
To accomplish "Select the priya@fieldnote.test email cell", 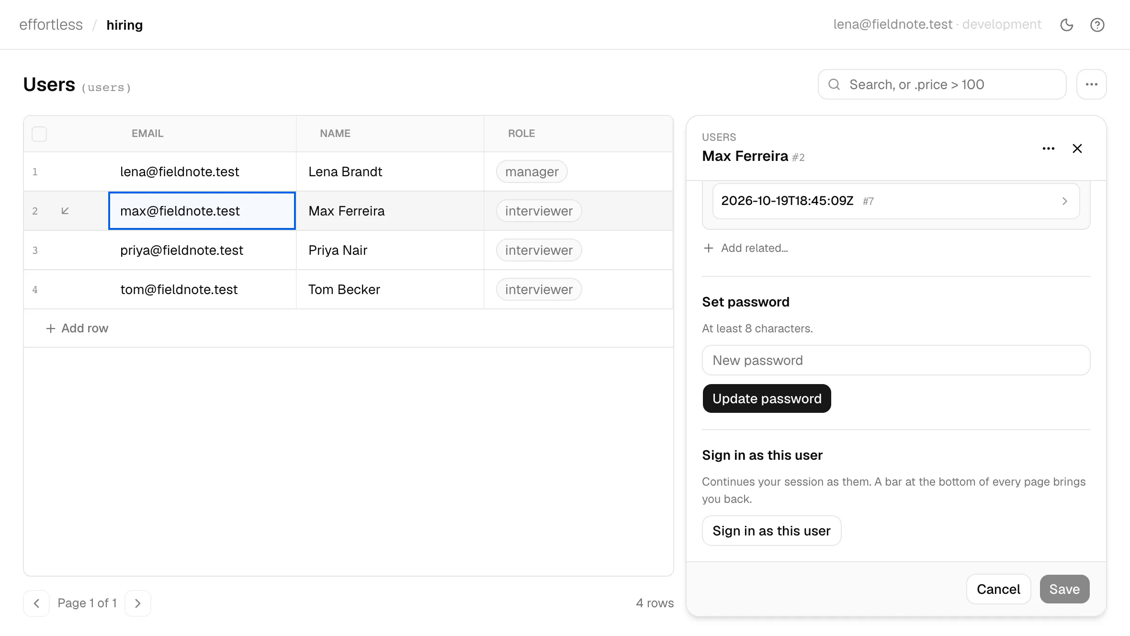I will coord(202,250).
